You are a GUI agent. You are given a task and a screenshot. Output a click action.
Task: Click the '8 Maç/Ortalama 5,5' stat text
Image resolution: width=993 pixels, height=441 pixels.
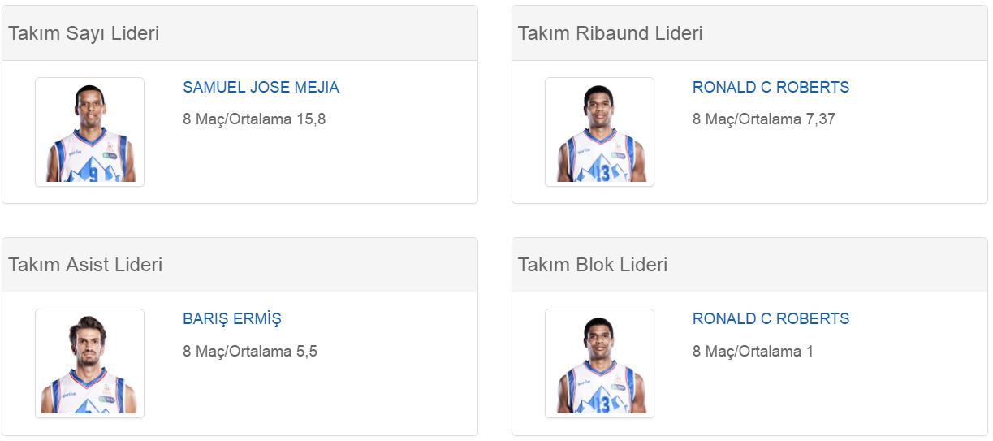[x=250, y=352]
